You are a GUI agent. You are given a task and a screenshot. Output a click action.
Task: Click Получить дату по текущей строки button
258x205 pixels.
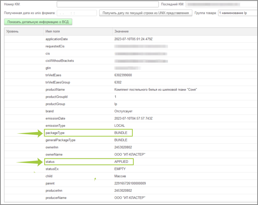pos(146,13)
